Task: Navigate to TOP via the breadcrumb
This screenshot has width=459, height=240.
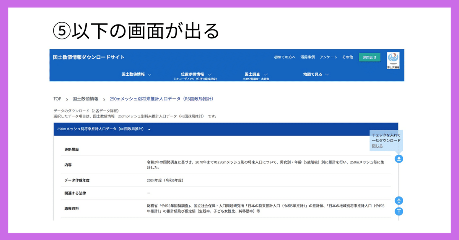Action: pos(56,99)
